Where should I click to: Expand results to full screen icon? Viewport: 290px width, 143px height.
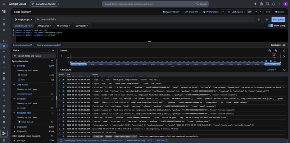(x=284, y=70)
